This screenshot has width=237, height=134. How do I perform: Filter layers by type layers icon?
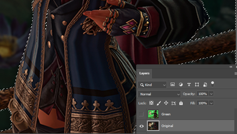coord(189,85)
